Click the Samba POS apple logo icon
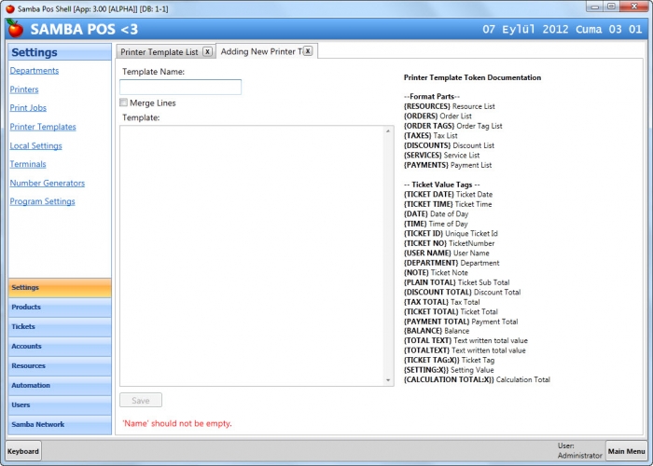 click(16, 28)
